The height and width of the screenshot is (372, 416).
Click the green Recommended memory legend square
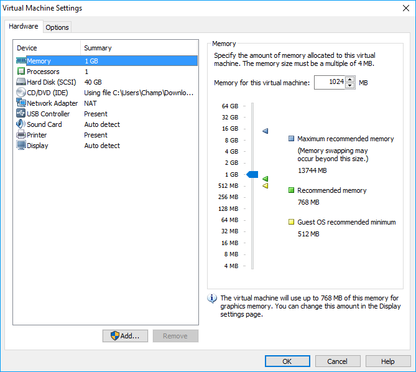coord(291,190)
